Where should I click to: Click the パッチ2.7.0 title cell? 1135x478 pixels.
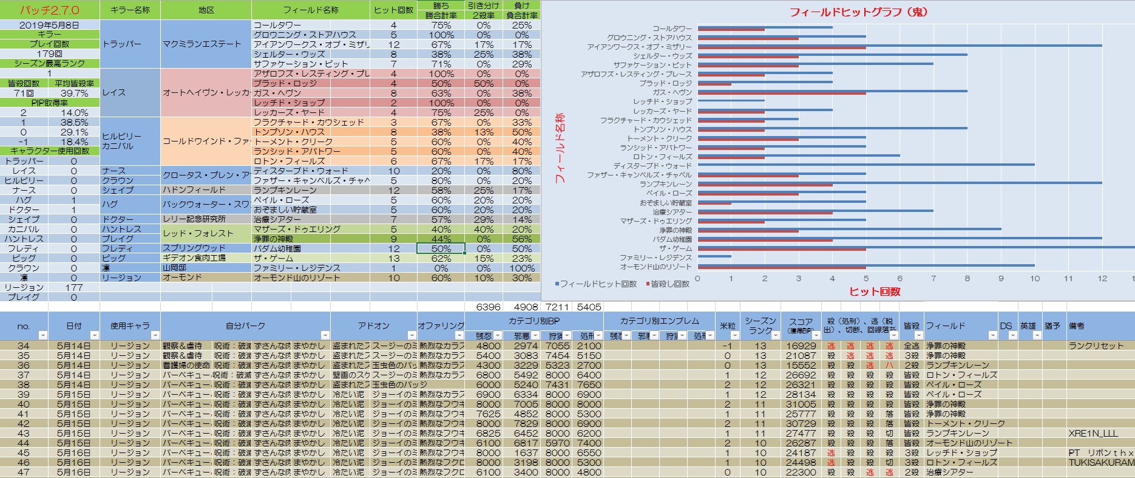coord(50,10)
